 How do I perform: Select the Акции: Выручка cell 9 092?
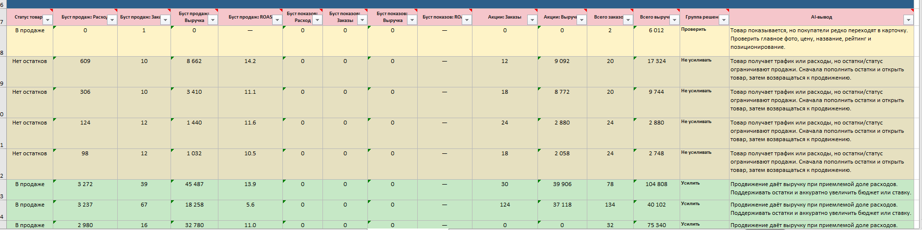tap(562, 72)
